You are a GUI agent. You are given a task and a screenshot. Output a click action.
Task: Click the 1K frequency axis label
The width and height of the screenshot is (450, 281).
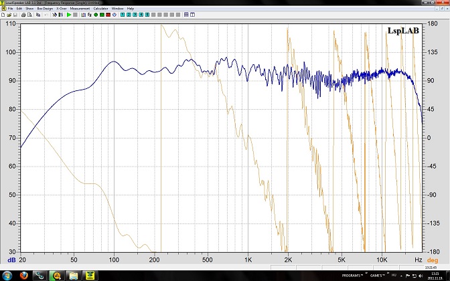248,260
